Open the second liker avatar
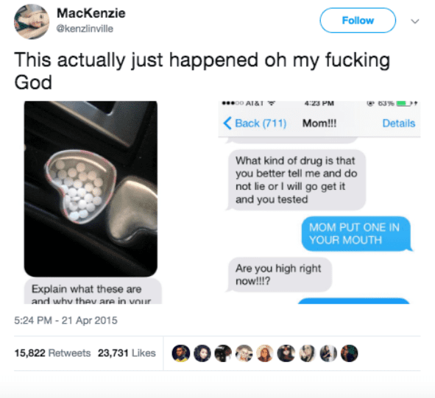Viewport: 435px width, 398px height. click(x=202, y=353)
